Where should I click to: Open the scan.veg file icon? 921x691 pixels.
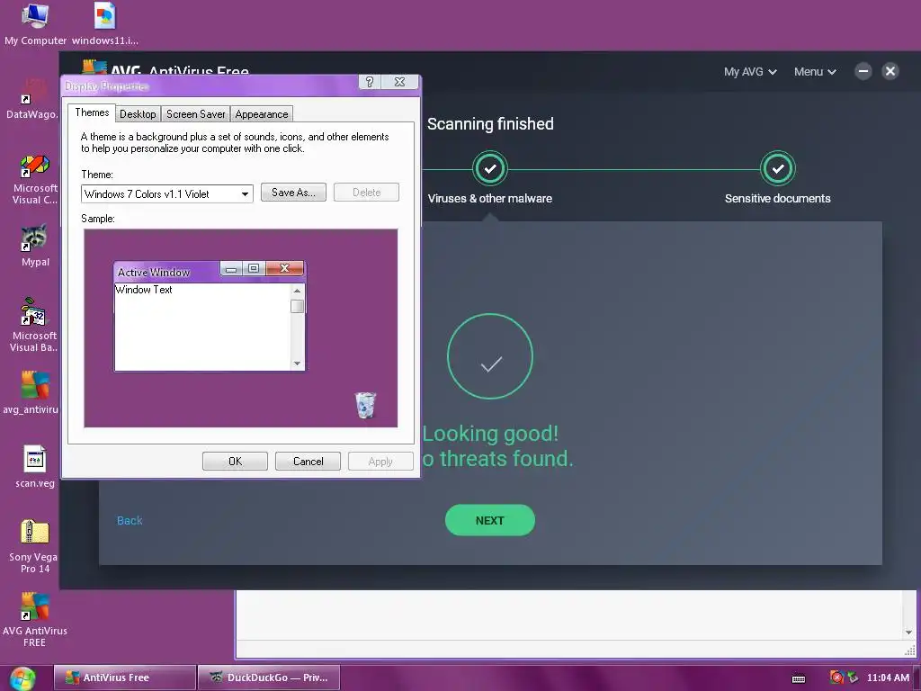point(35,467)
